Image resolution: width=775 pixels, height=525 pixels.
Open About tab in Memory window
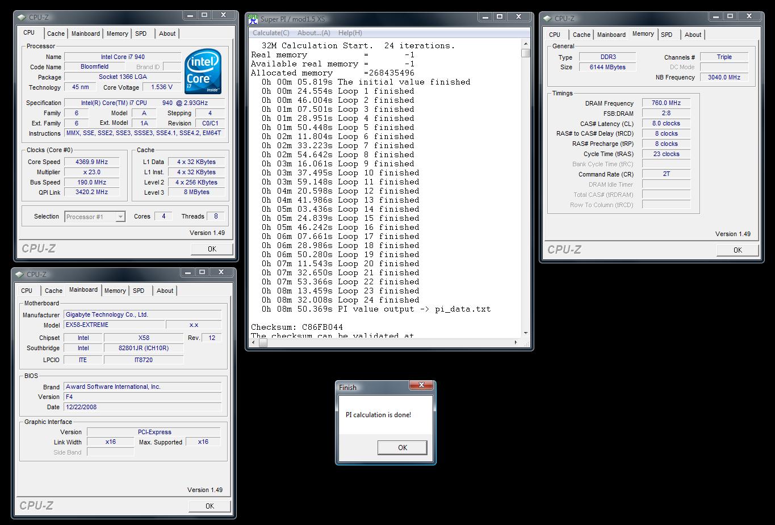tap(693, 35)
